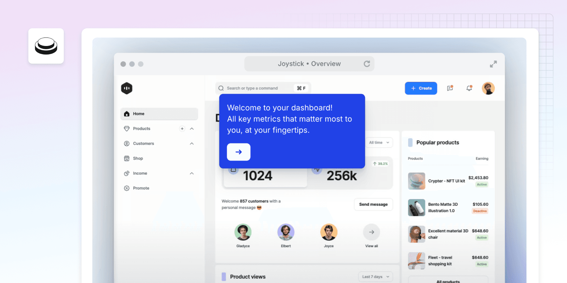Click the plus icon beside Products
Image resolution: width=567 pixels, height=283 pixels.
click(182, 129)
